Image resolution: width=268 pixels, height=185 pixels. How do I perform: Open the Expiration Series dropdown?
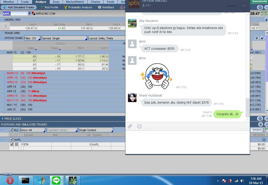[62, 130]
